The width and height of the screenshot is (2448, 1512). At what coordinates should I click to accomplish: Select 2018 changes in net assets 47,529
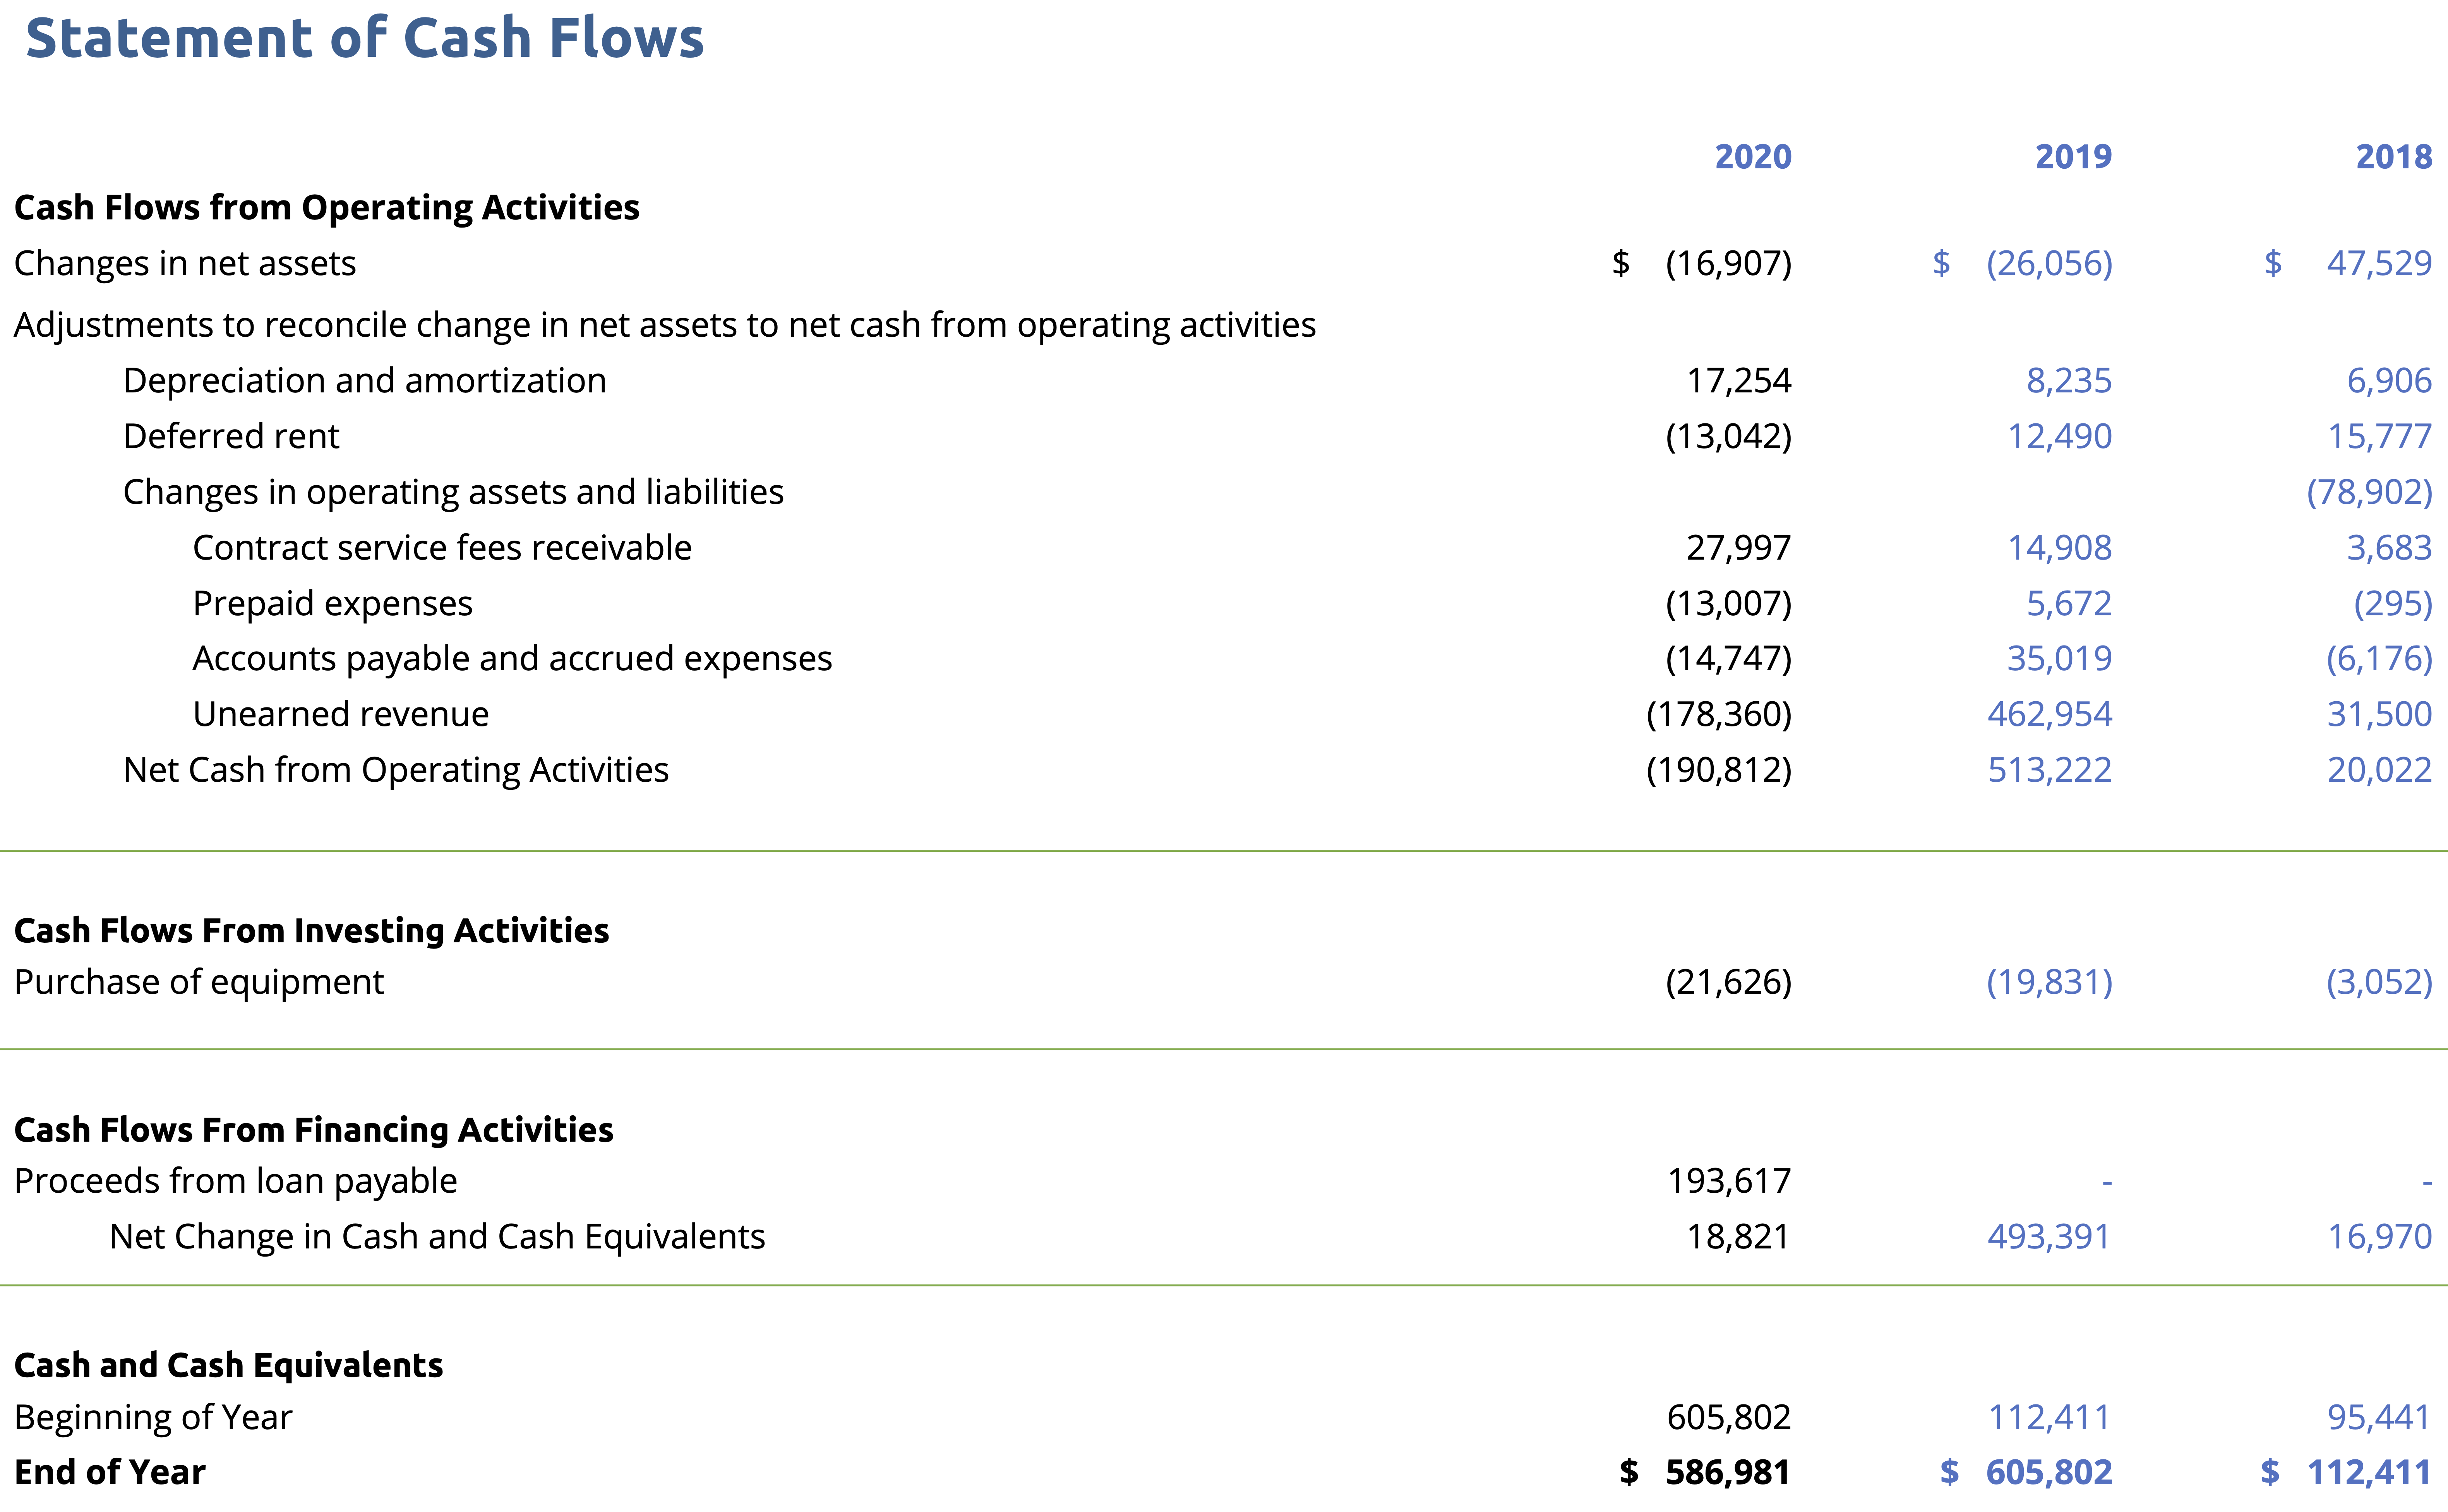[x=2379, y=263]
